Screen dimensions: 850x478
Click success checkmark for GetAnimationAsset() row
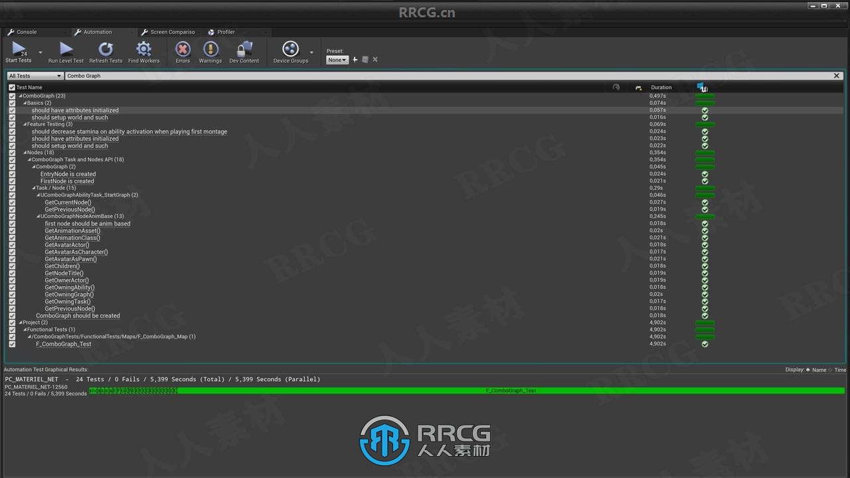(705, 230)
